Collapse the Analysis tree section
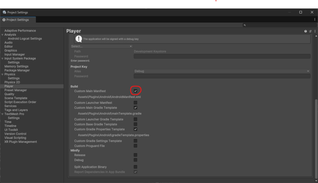This screenshot has height=183, width=318. 2,35
